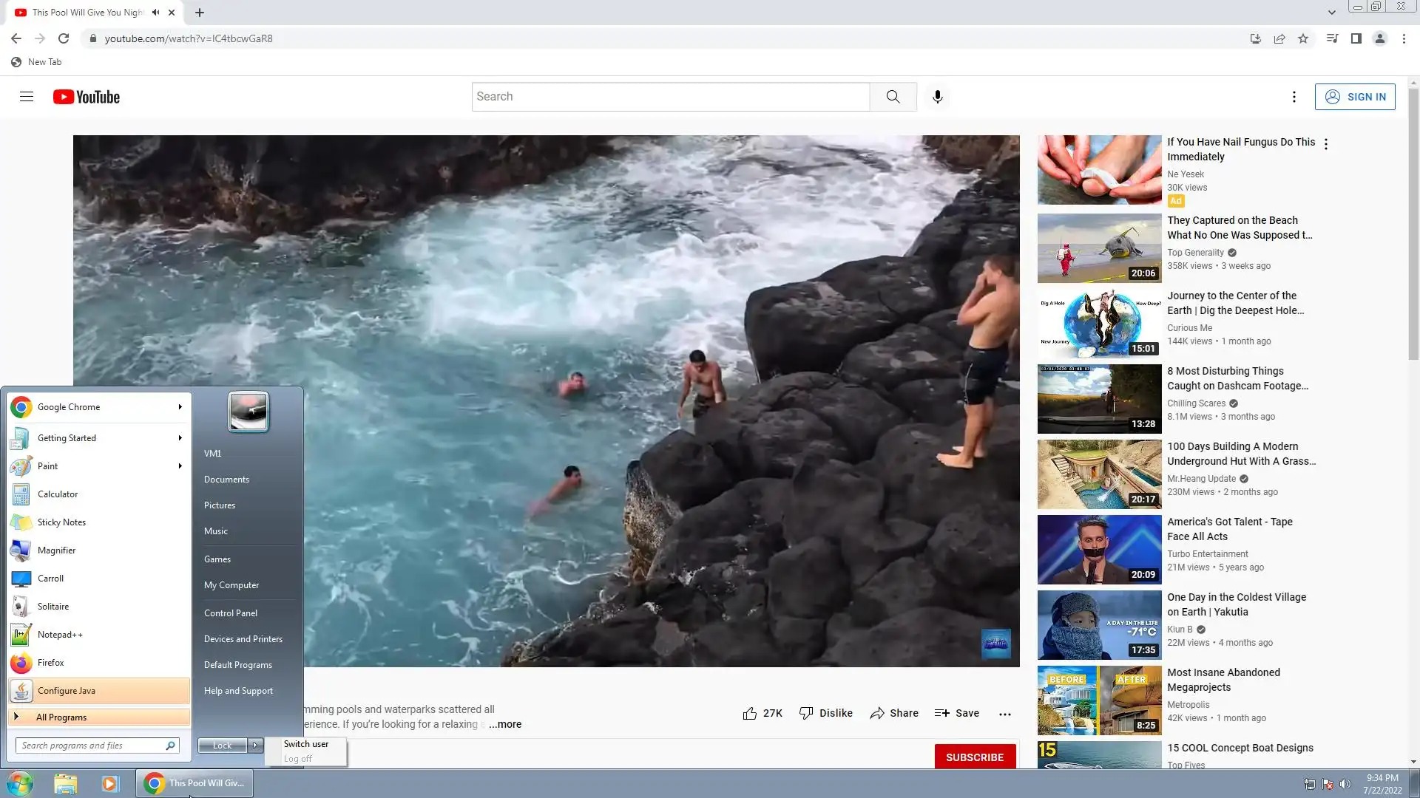1420x798 pixels.
Task: Open the Yakutia coldest village video thumbnail
Action: pyautogui.click(x=1099, y=625)
